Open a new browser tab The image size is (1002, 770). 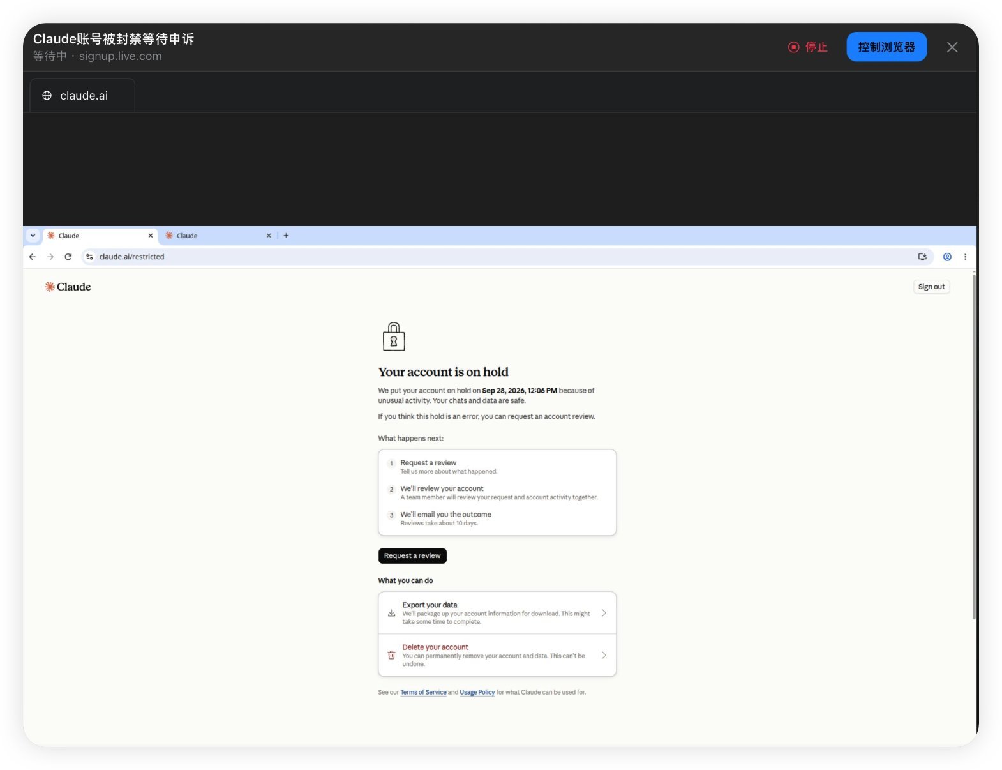tap(286, 236)
